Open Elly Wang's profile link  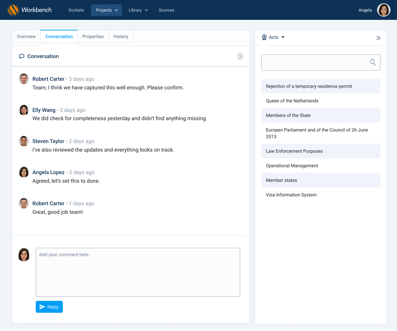click(44, 110)
